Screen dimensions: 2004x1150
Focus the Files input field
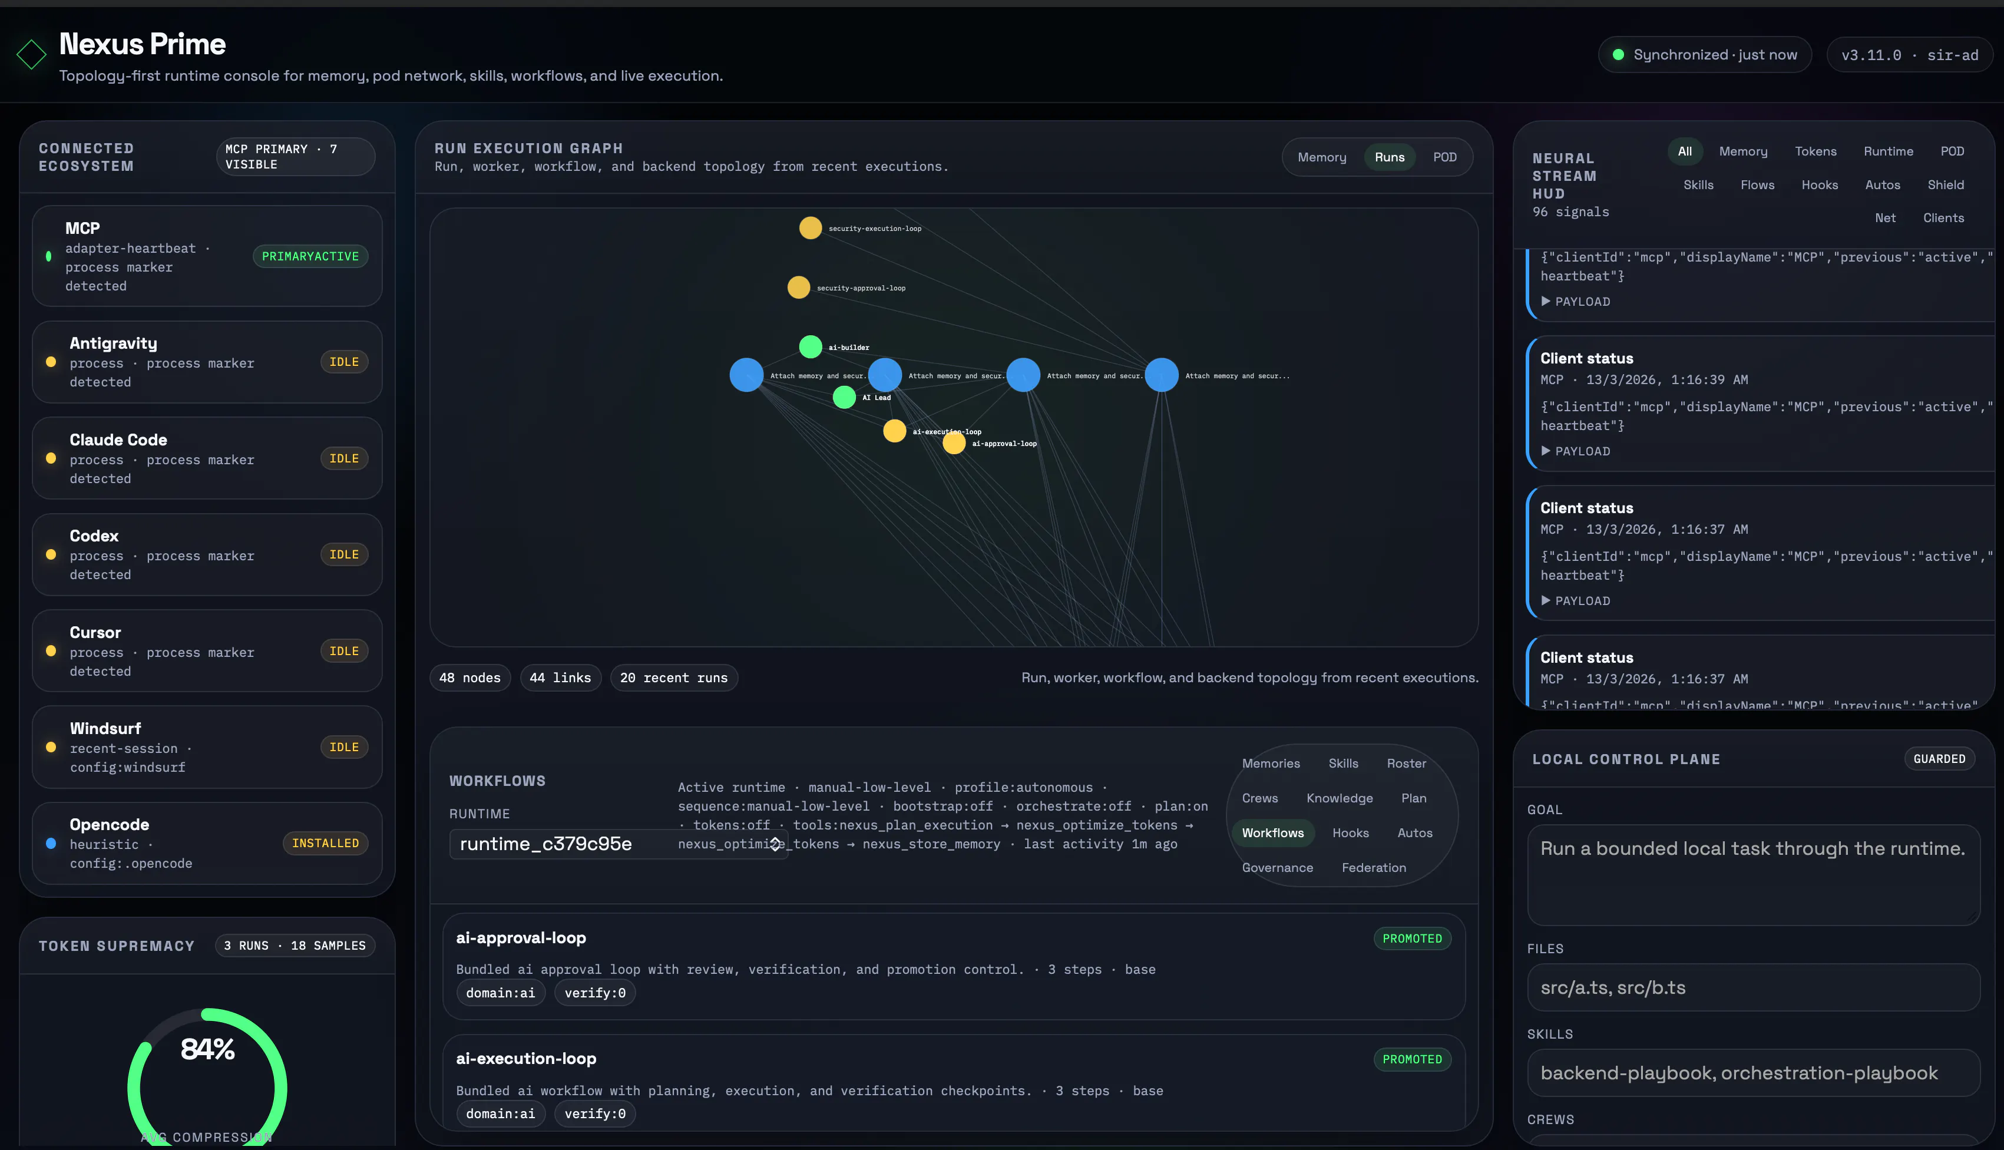point(1754,987)
